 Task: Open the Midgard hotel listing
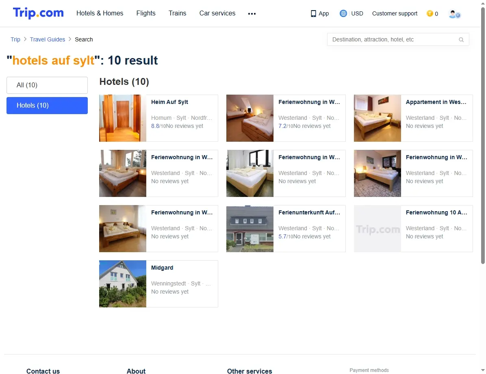click(x=162, y=268)
